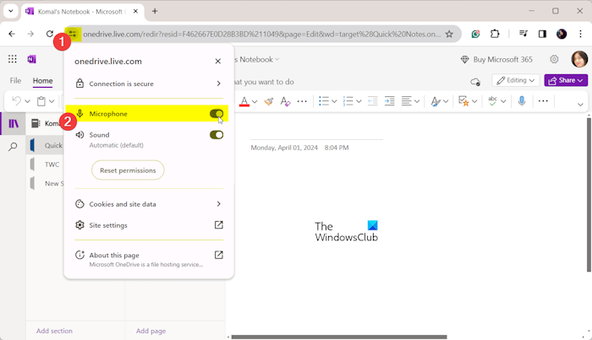Screen dimensions: 592x340
Task: Toggle the Sound permission switch
Action: 217,134
